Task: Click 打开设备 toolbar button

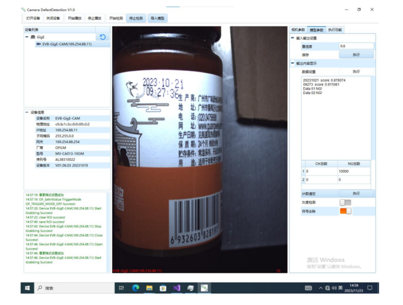Action: [33, 18]
